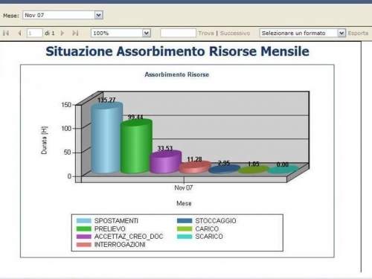Go to first page arrow icon

[x=6, y=33]
